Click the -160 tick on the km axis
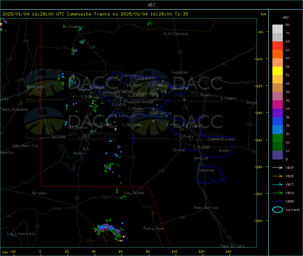The image size is (303, 256). point(259,140)
